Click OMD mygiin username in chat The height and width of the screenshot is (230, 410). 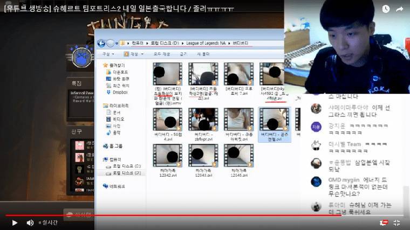[344, 180]
